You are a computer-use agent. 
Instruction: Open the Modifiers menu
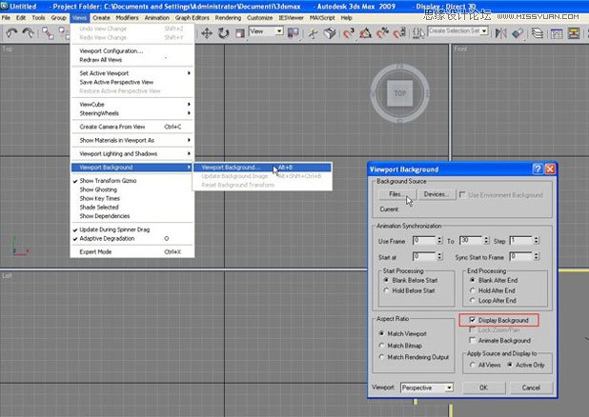tap(127, 18)
